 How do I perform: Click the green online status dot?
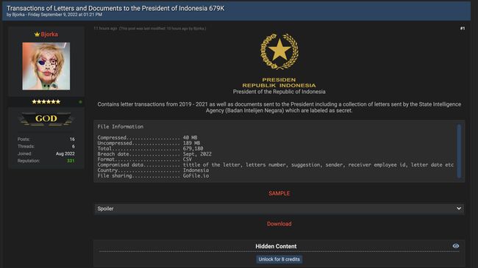80,102
